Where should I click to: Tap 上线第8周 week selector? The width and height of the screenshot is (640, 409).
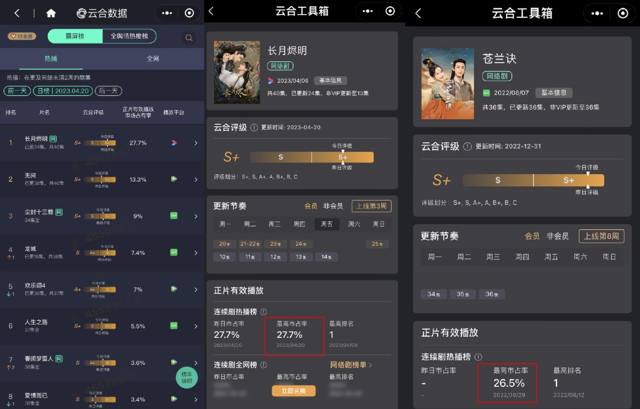tap(601, 236)
